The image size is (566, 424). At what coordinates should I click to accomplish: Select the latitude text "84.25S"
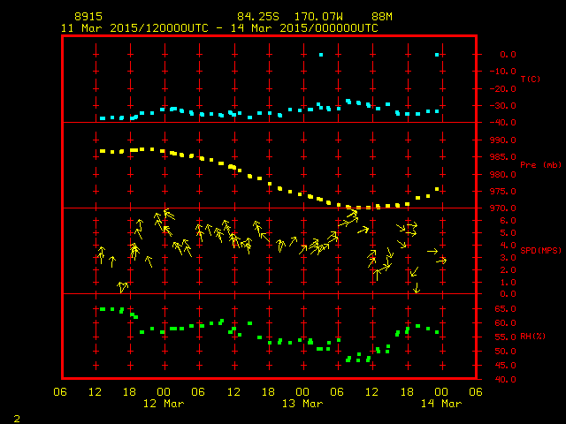258,17
